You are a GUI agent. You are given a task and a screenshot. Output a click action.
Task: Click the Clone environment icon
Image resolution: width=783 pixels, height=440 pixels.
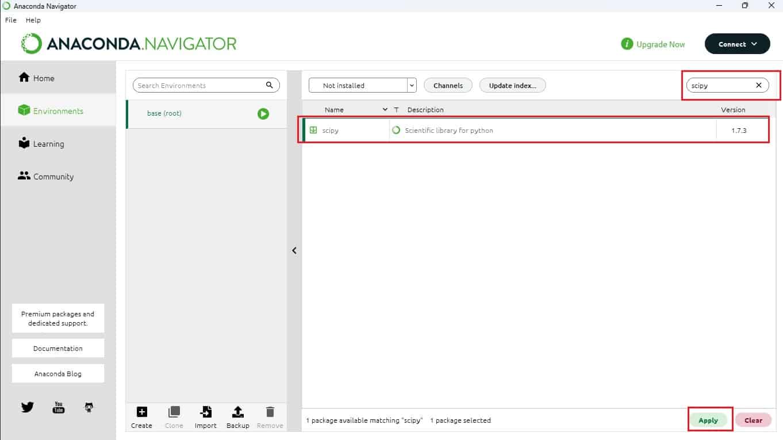click(174, 412)
